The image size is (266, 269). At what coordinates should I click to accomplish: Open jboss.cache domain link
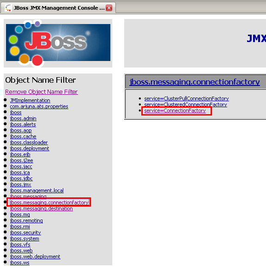tap(23, 136)
